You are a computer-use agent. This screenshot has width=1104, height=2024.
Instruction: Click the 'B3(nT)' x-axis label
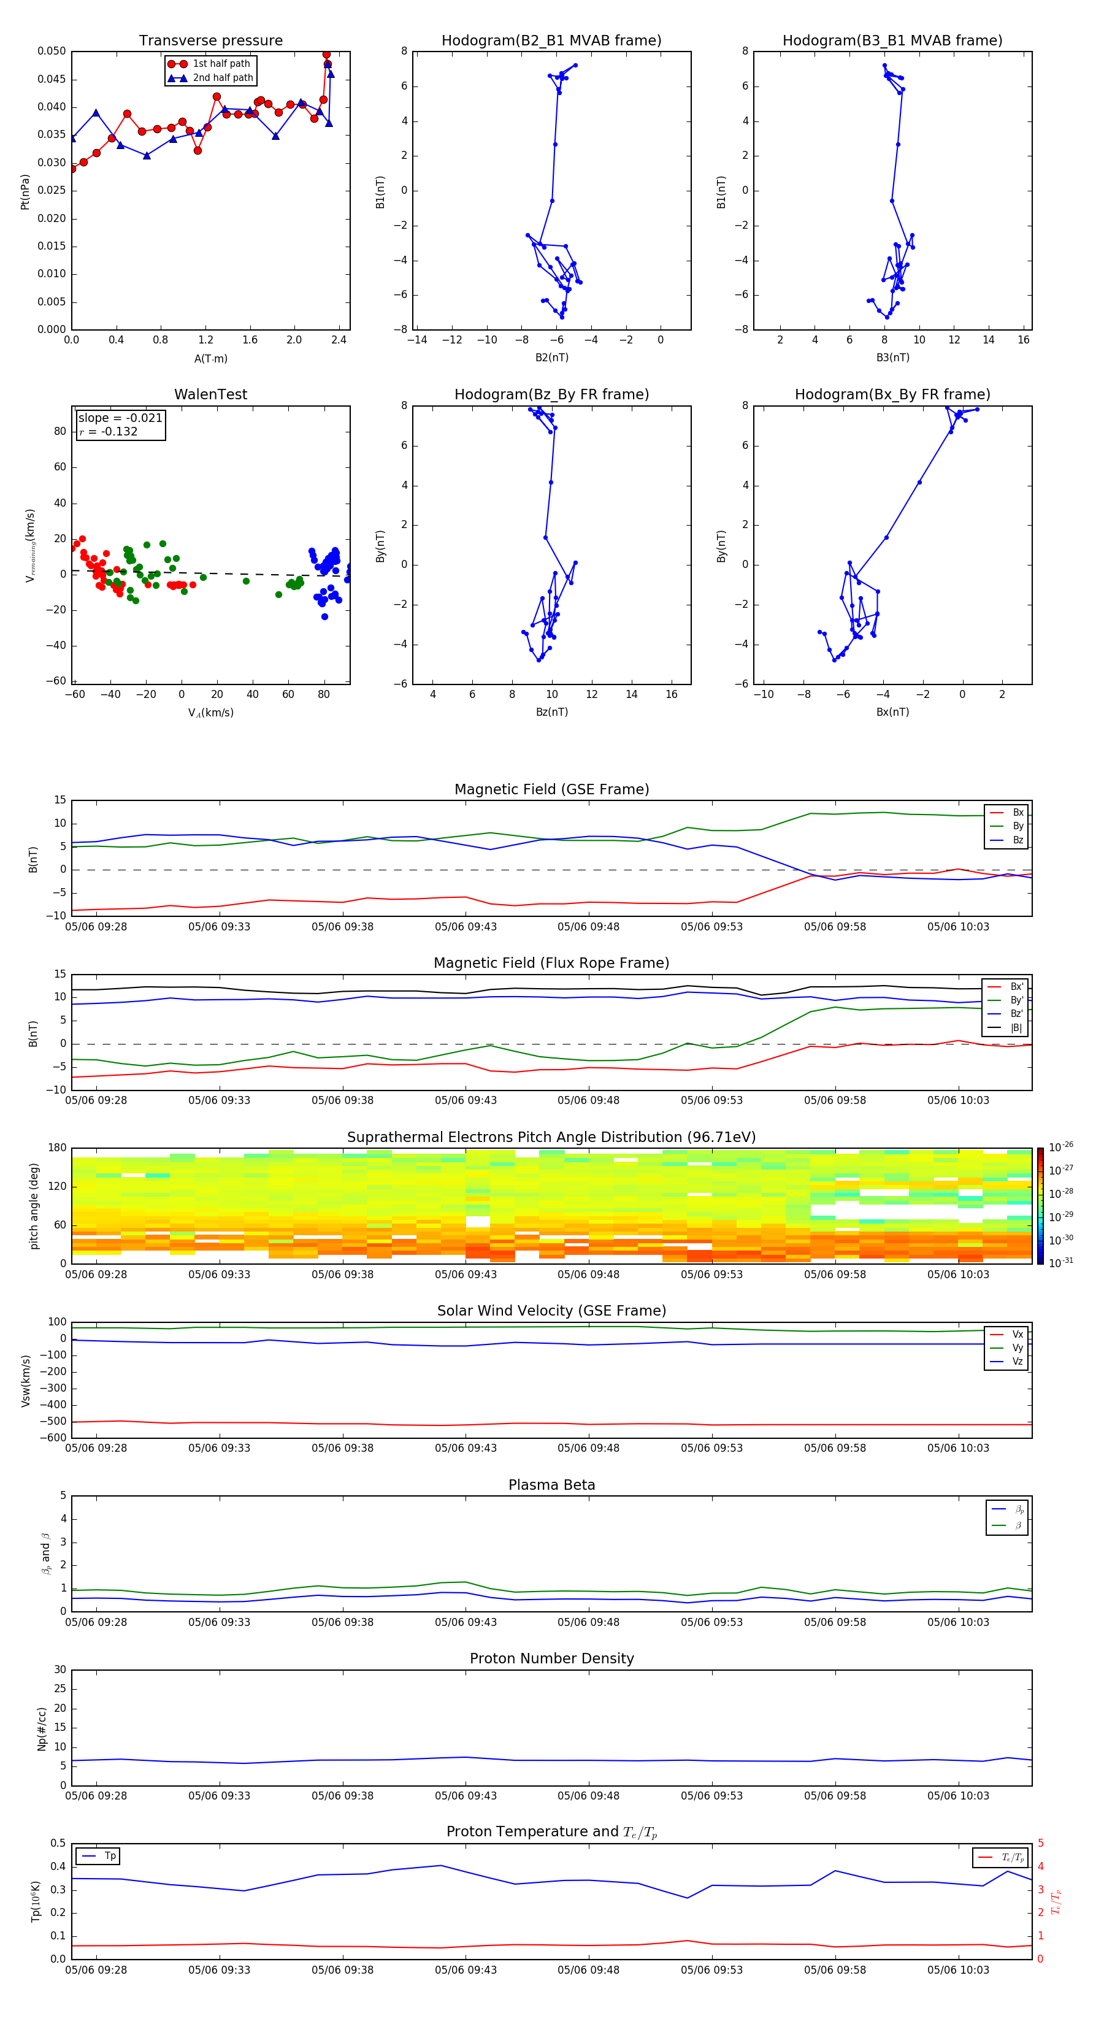pyautogui.click(x=892, y=358)
